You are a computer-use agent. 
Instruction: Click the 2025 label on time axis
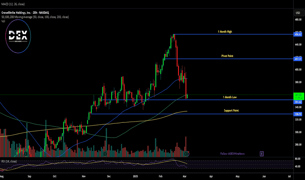(x=135, y=176)
